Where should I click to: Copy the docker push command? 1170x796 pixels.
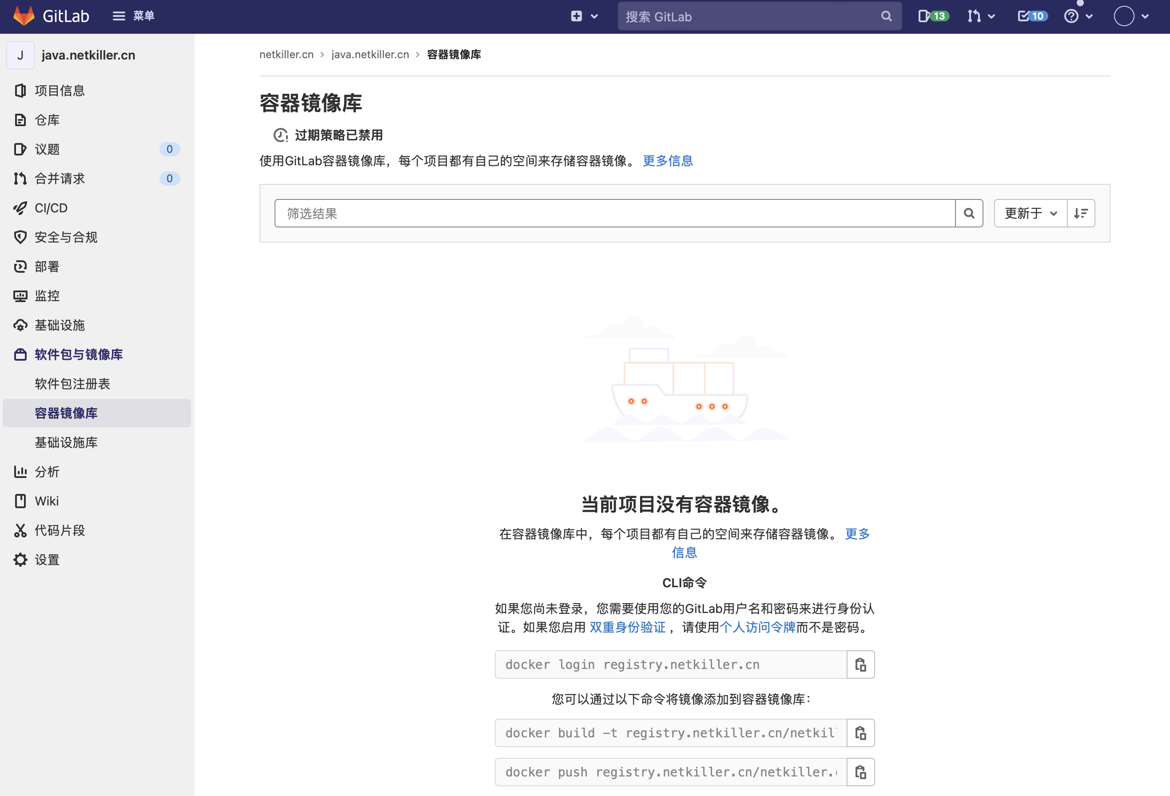[x=860, y=772]
